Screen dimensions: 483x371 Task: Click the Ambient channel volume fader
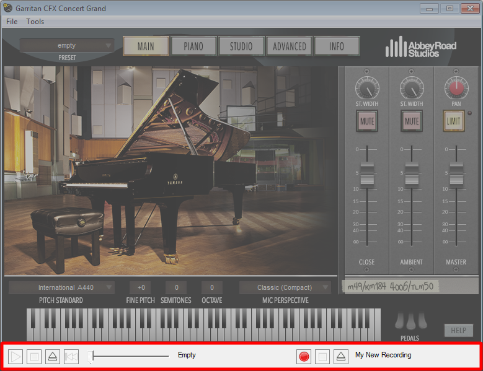click(412, 173)
